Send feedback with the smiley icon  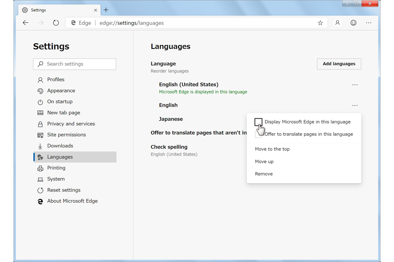coord(353,23)
